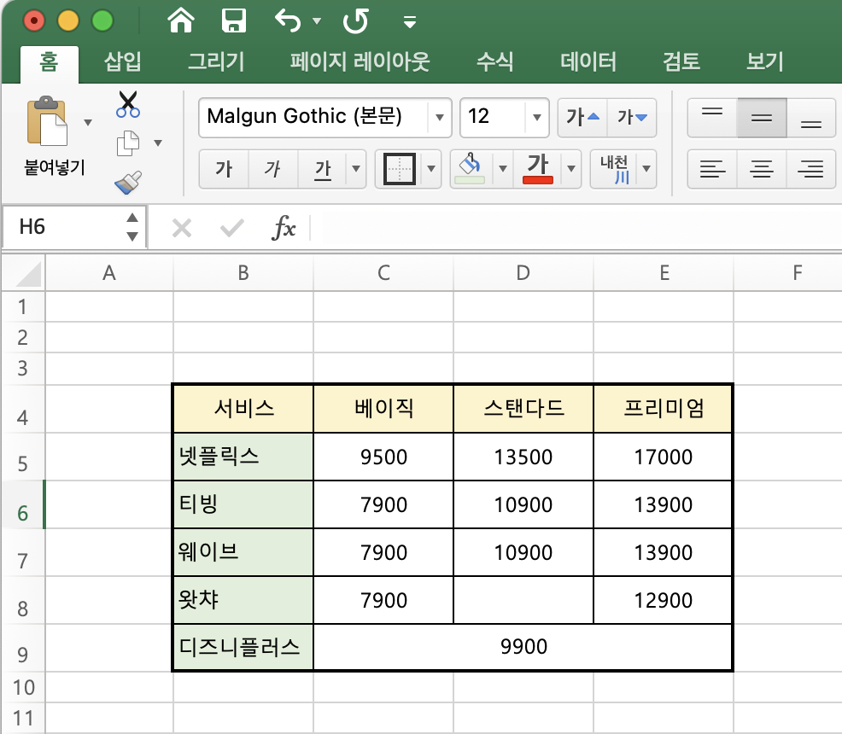The image size is (842, 734).
Task: Click the phonetic guide button
Action: pyautogui.click(x=614, y=169)
